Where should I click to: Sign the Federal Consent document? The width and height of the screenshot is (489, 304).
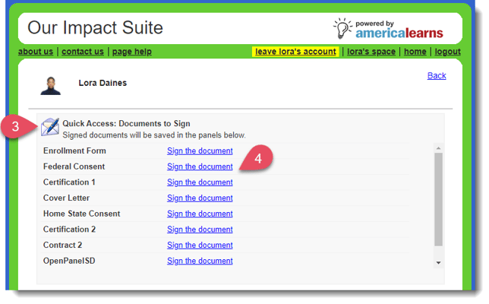click(x=200, y=166)
